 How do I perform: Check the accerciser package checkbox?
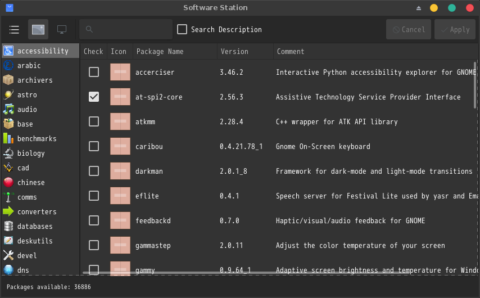pos(94,72)
